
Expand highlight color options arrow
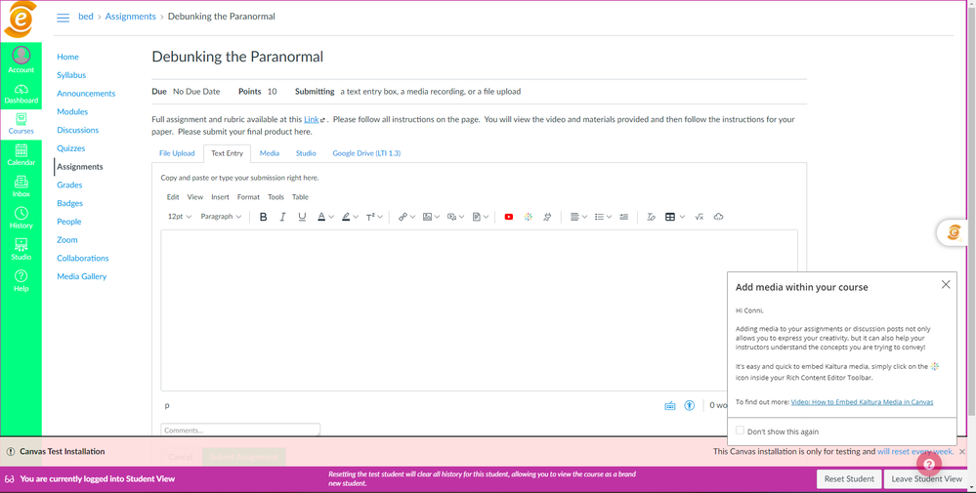(x=356, y=217)
